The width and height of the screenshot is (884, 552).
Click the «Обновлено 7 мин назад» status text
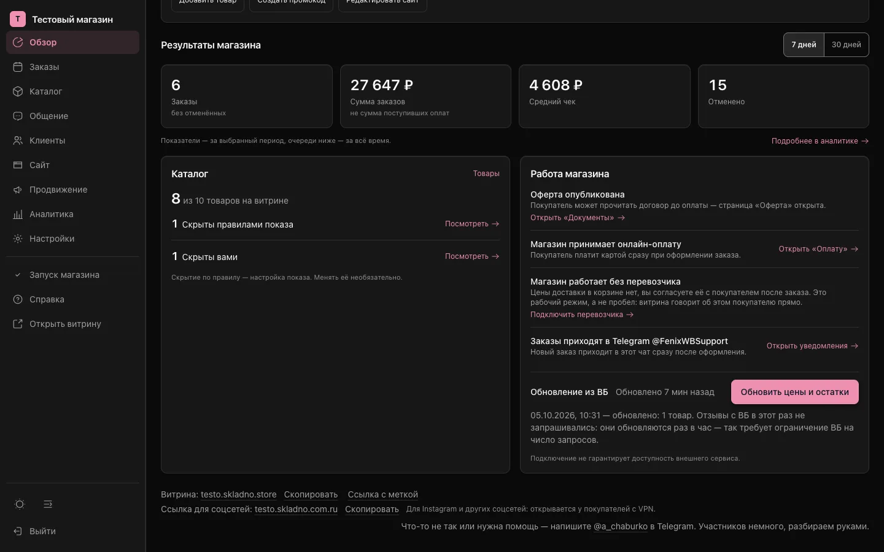[665, 392]
